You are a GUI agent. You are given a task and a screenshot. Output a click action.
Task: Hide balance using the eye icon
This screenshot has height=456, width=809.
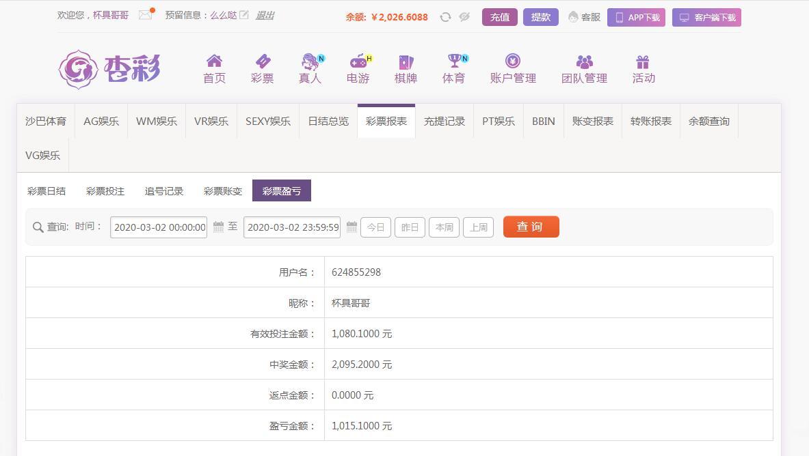pyautogui.click(x=464, y=17)
